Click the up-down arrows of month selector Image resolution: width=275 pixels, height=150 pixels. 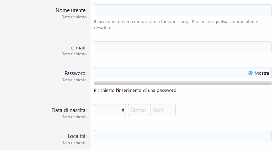click(x=123, y=110)
